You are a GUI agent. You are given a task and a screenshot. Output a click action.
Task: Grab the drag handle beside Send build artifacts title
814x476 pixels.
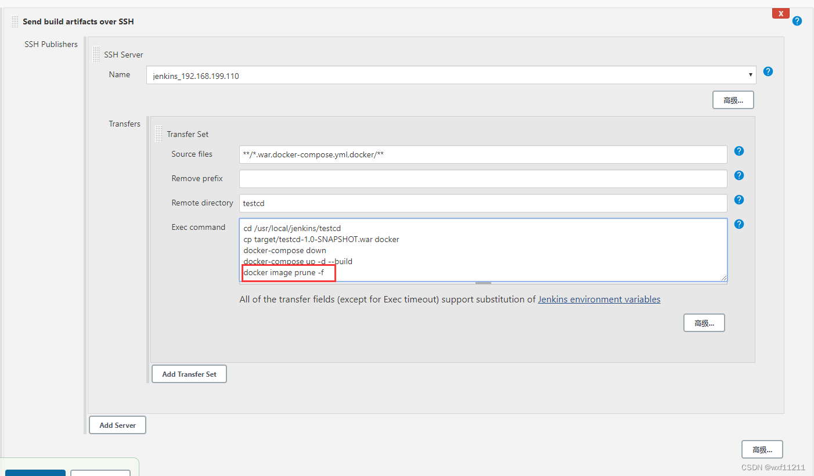15,21
